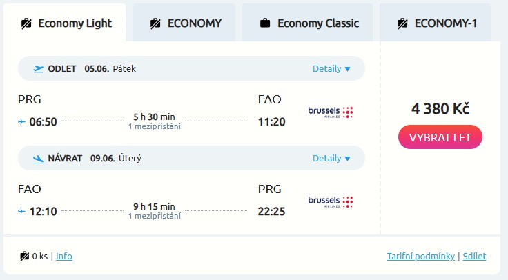Expand Detaily for the departure flight
Image resolution: width=508 pixels, height=280 pixels.
click(x=331, y=69)
